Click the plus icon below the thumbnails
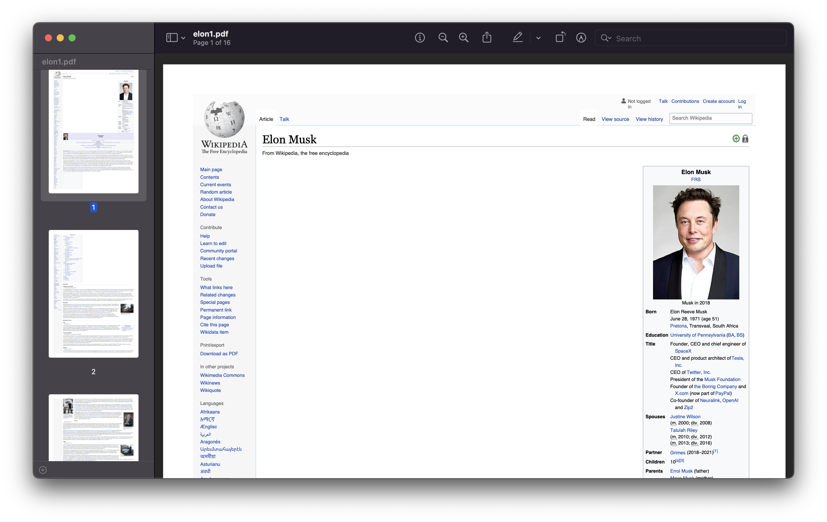 click(x=43, y=470)
